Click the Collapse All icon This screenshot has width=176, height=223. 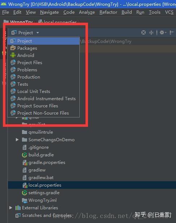[151, 32]
